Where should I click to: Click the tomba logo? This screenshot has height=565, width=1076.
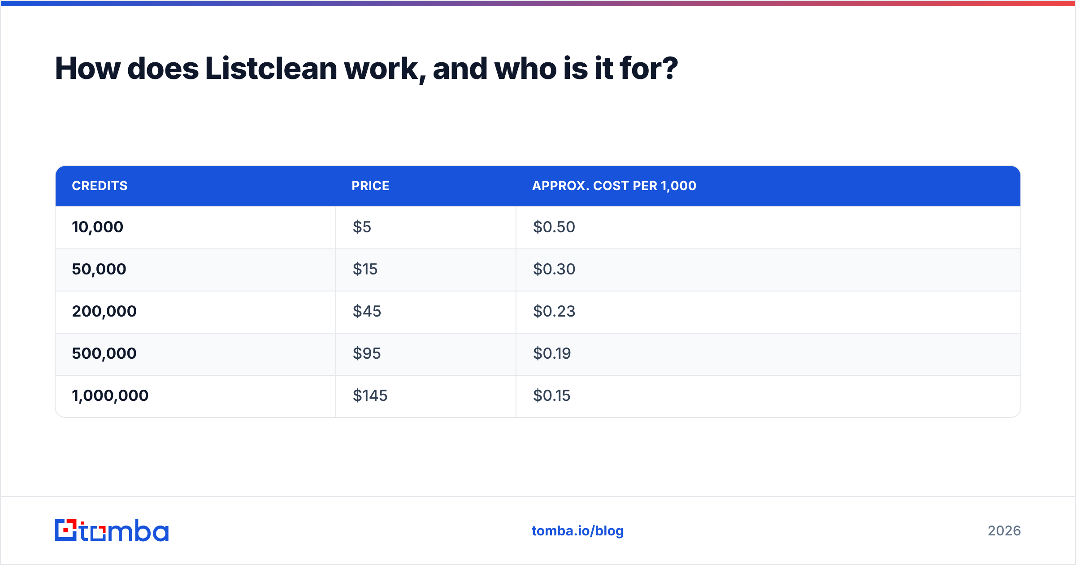[x=112, y=530]
